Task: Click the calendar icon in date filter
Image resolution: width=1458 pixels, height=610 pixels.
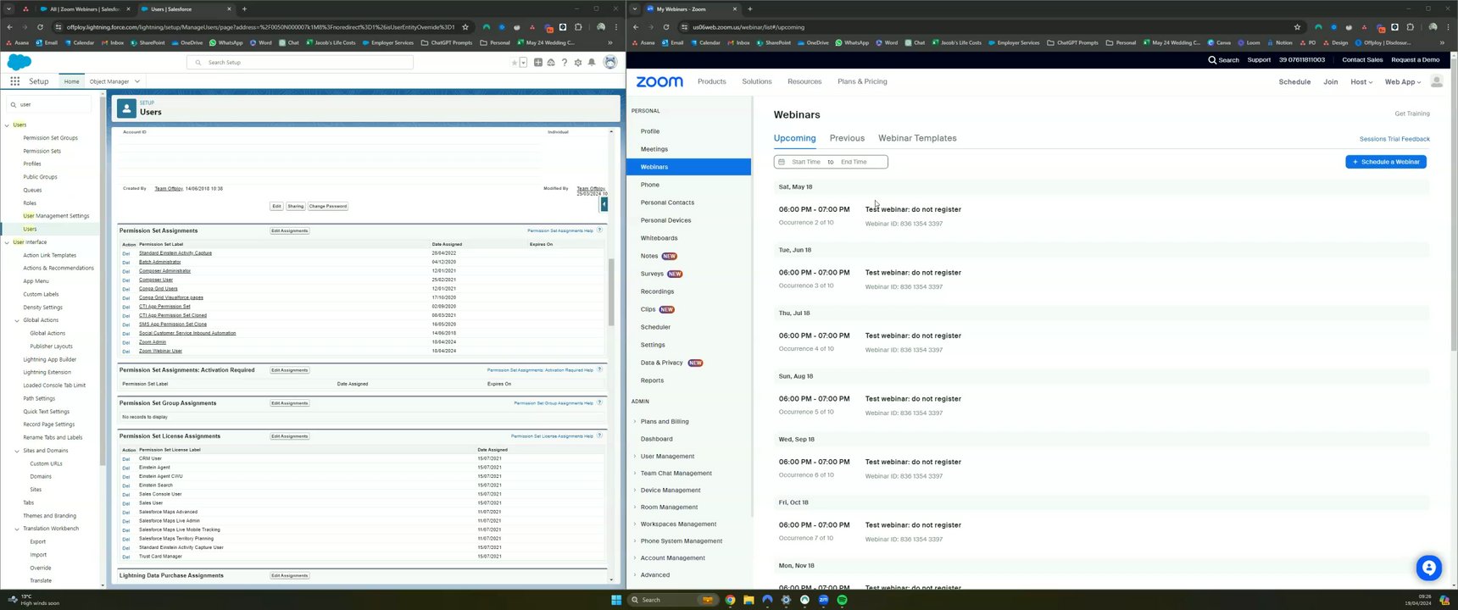Action: point(782,162)
